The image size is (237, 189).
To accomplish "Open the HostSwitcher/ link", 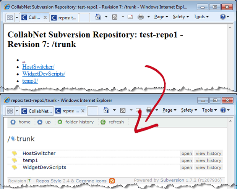I will click(x=38, y=67).
